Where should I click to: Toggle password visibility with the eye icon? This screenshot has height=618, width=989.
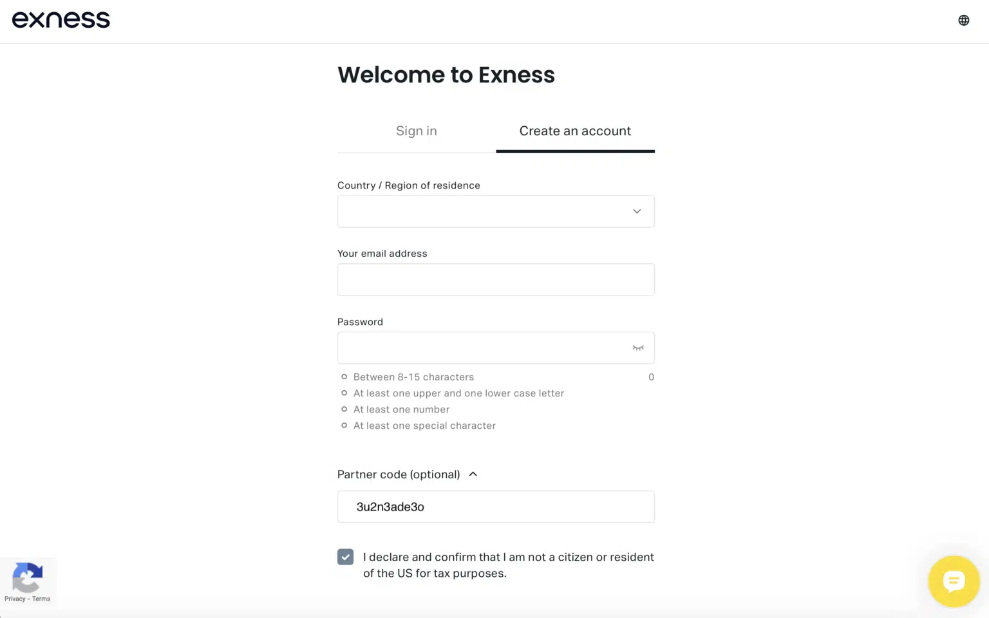[638, 348]
